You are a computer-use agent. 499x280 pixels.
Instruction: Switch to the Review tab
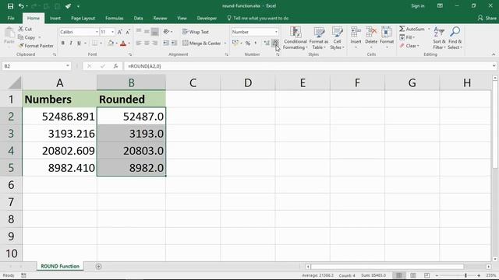coord(160,18)
